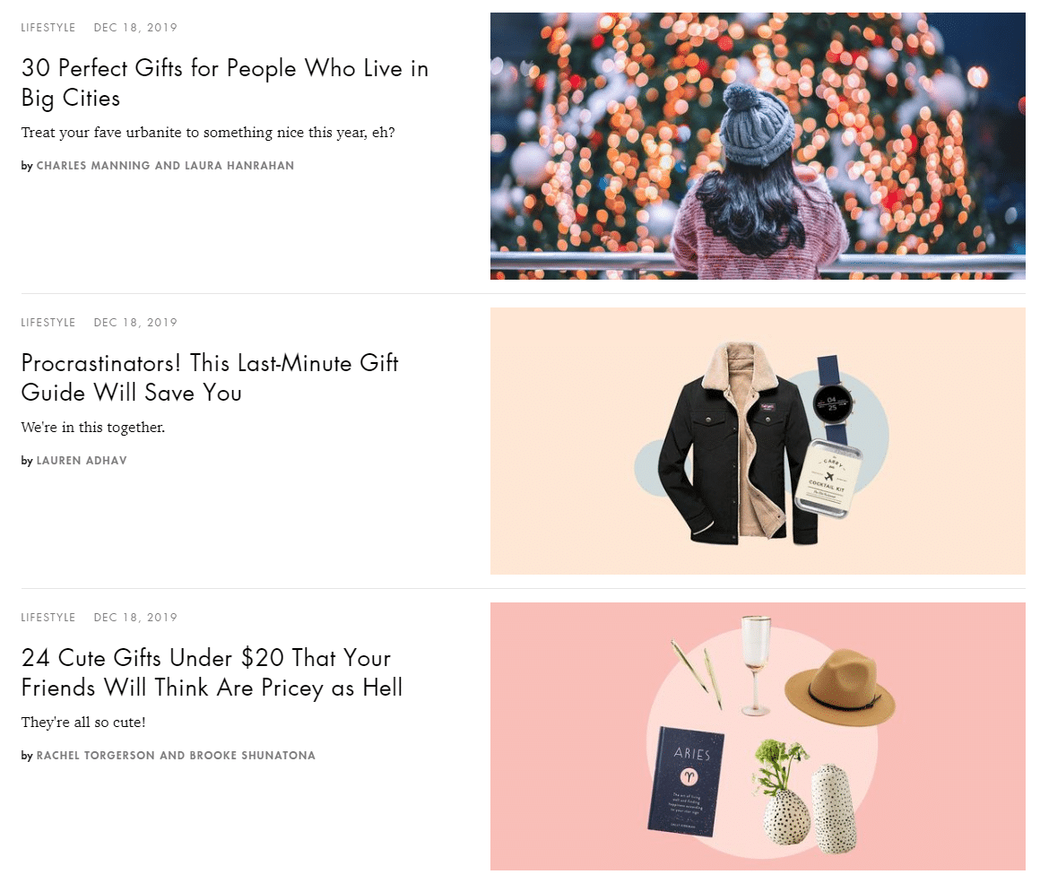Click the third article's LIFESTYLE category label
Viewport: 1040px width, 883px height.
click(48, 617)
